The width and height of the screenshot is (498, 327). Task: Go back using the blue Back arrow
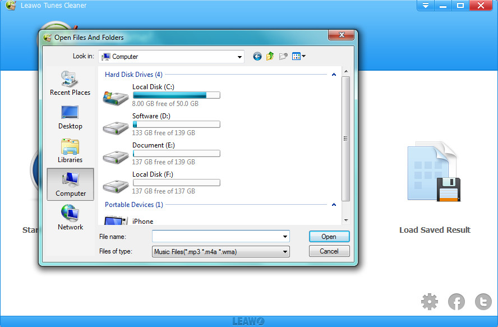(x=257, y=56)
